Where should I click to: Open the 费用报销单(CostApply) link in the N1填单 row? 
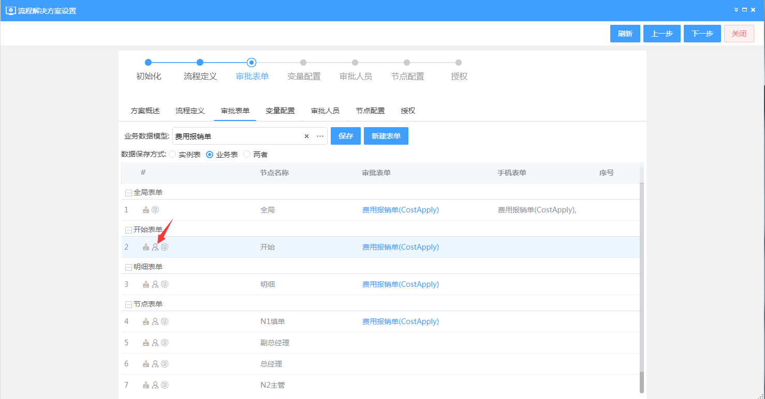tap(401, 321)
